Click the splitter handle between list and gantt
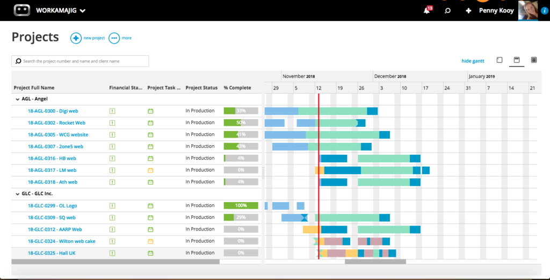 263,173
